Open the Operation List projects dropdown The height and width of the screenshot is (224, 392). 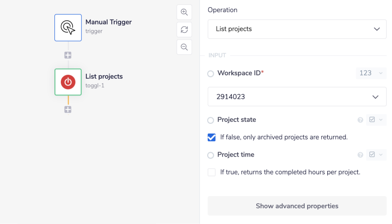click(x=297, y=29)
